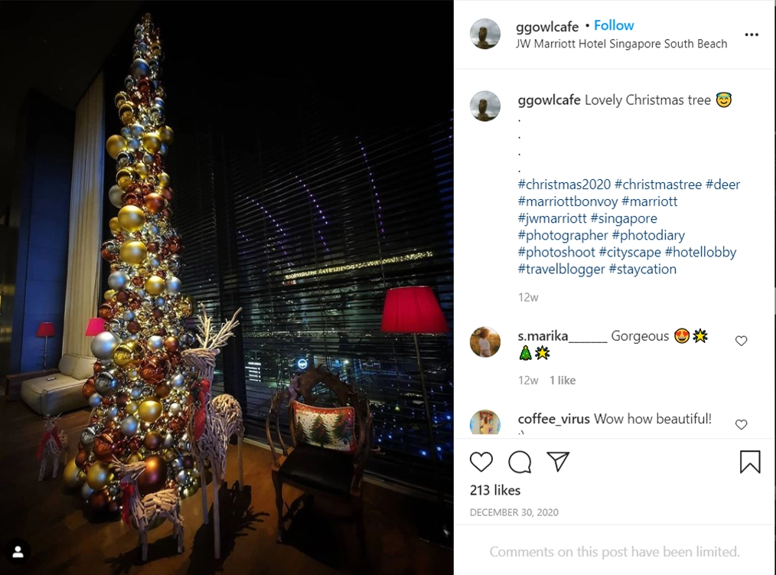This screenshot has height=575, width=776.
Task: View the 213 likes list
Action: 495,490
